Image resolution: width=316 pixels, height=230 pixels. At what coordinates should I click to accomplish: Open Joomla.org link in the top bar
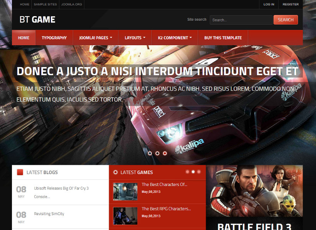coord(72,4)
